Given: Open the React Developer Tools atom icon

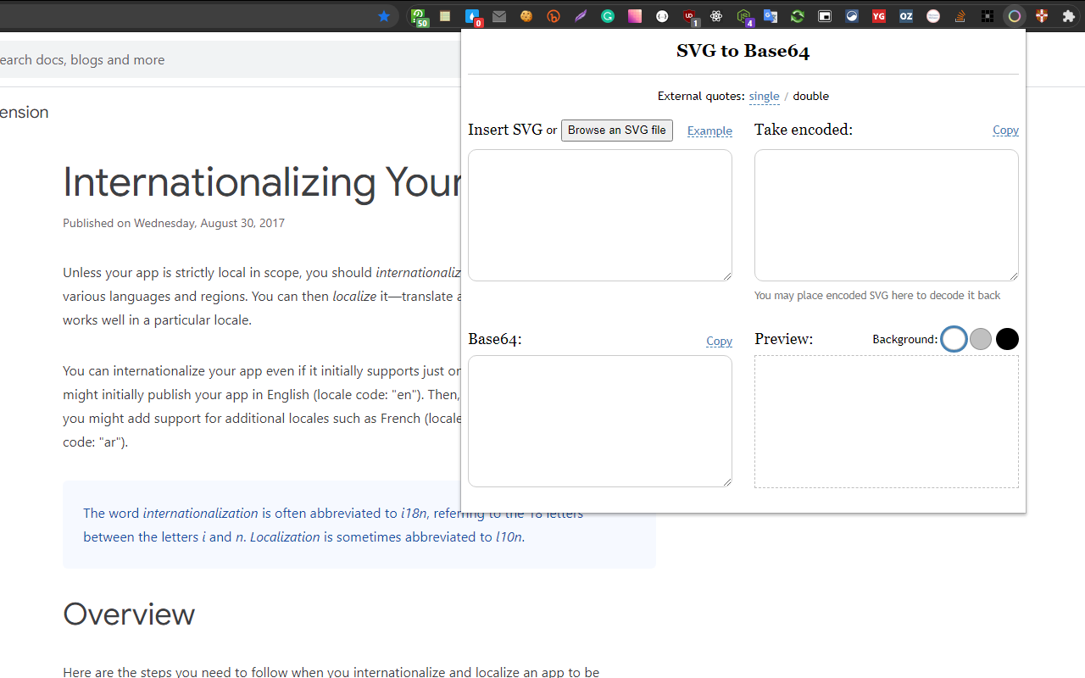Looking at the screenshot, I should click(716, 16).
